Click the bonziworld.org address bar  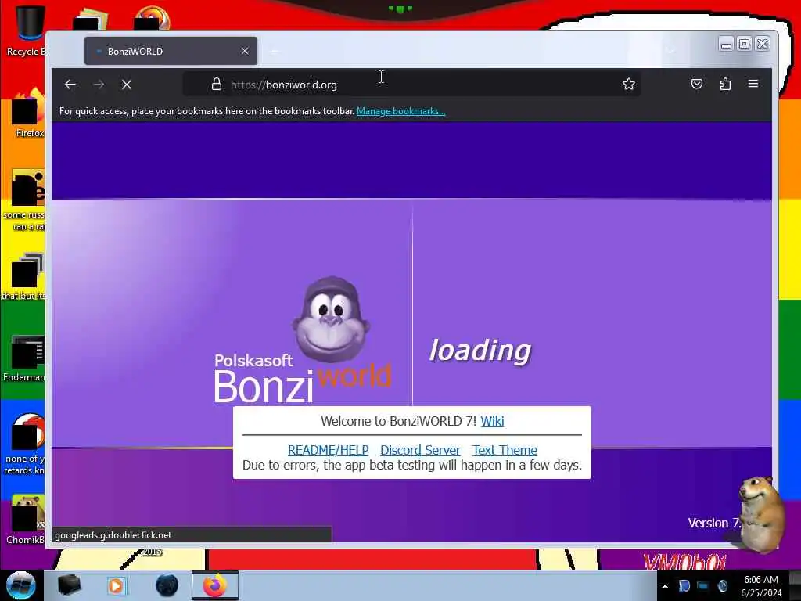coord(411,85)
